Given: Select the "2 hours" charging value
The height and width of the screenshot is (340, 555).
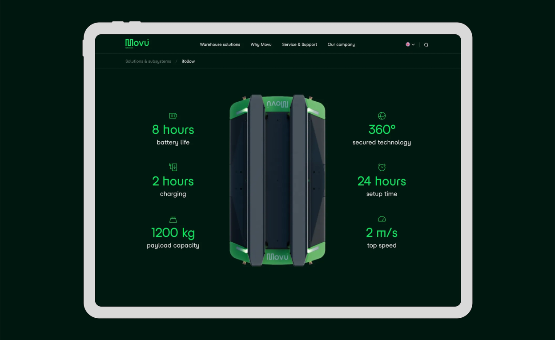Looking at the screenshot, I should pyautogui.click(x=173, y=181).
